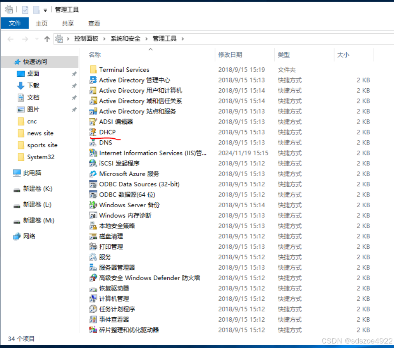Open Quick Access Toolbar customize dropdown
The width and height of the screenshot is (394, 348).
coord(45,10)
